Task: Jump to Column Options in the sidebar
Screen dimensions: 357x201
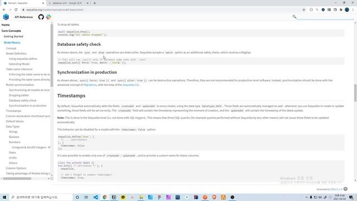Action: (x=16, y=168)
